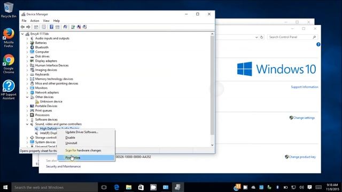The image size is (342, 192).
Task: Open the Mozilla Firefox desktop shortcut
Action: click(9, 38)
